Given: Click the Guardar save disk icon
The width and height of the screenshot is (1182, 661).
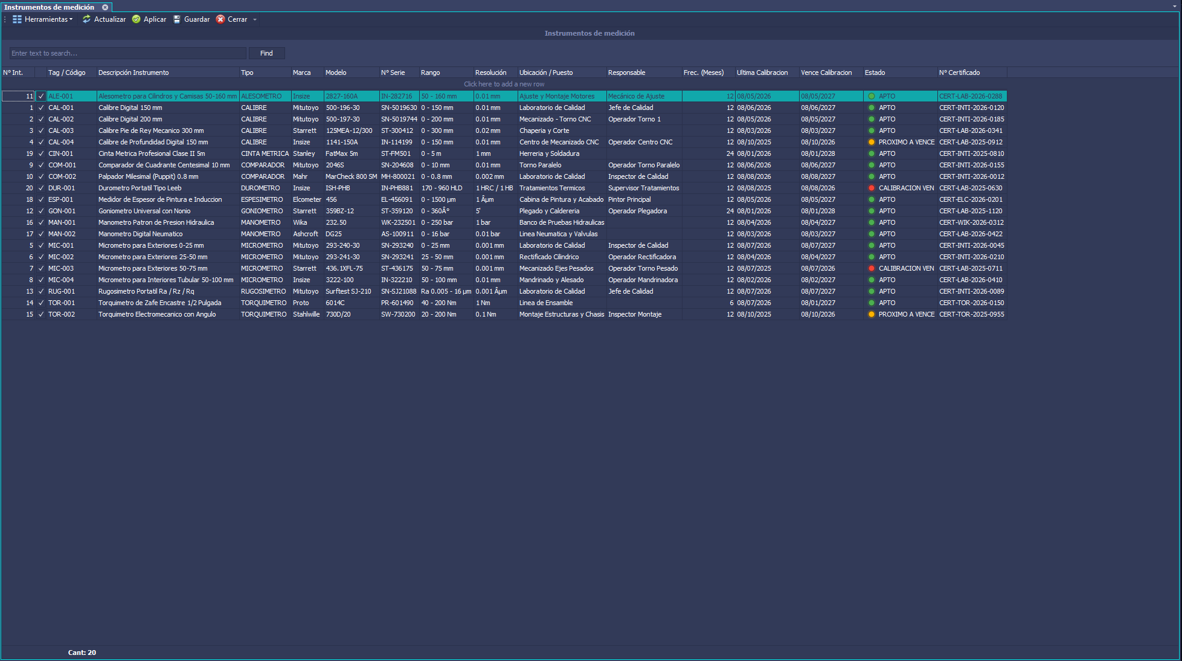Looking at the screenshot, I should pos(177,19).
